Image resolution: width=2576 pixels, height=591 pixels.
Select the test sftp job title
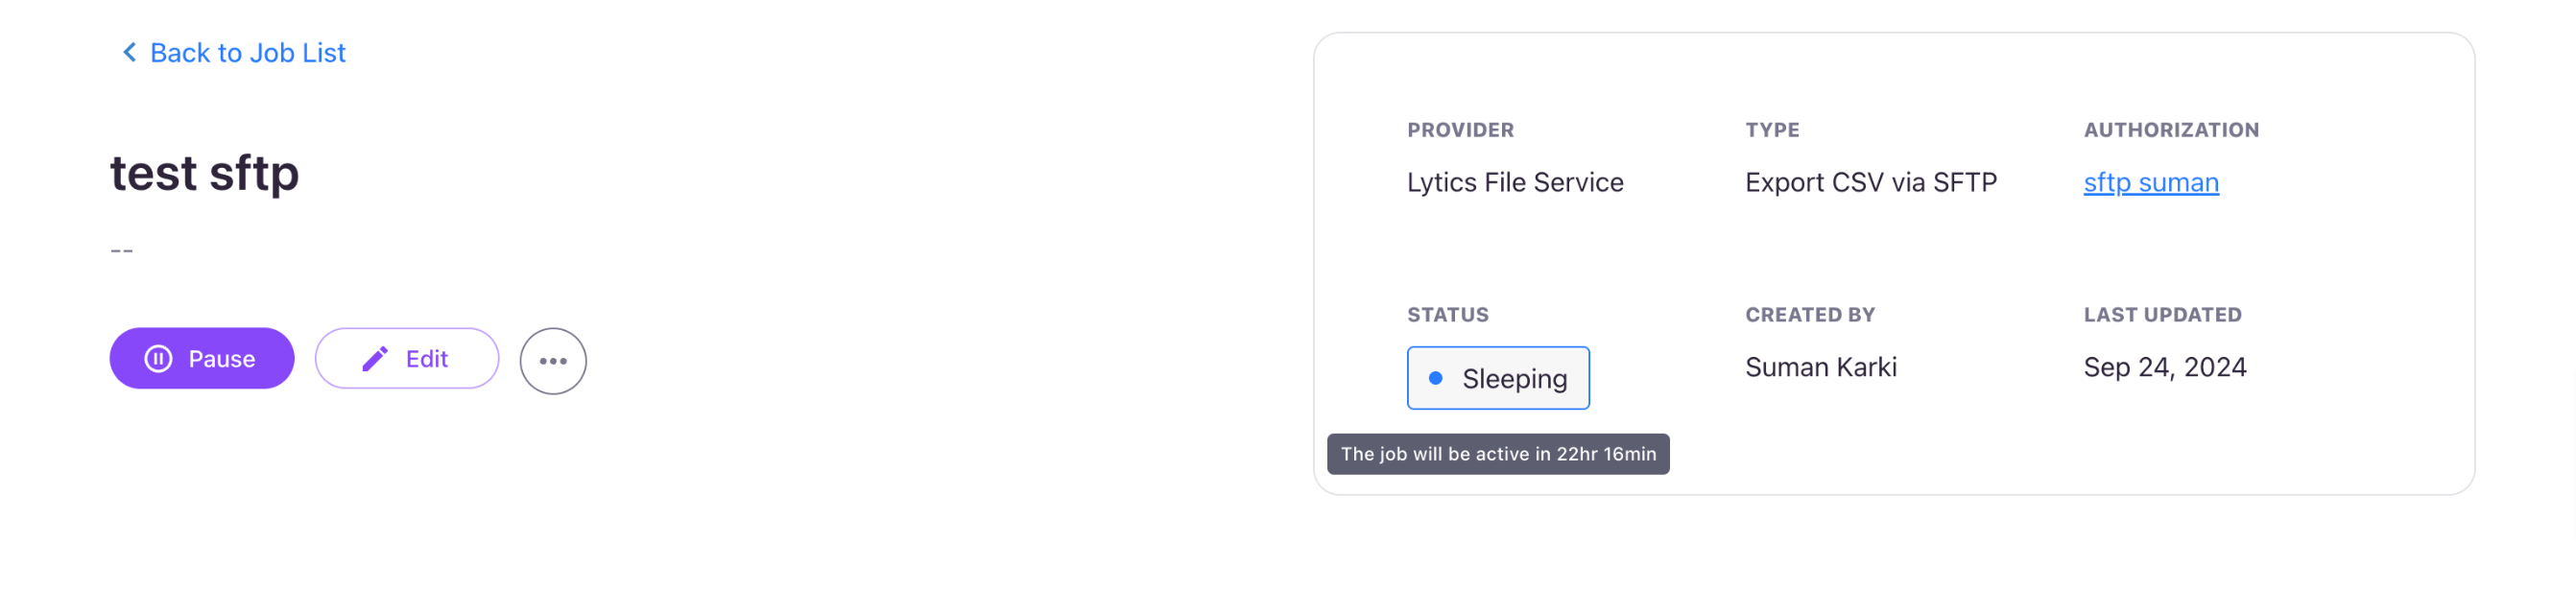205,172
